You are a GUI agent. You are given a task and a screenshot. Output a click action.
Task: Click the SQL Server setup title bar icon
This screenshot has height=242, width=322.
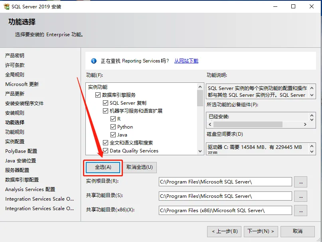(x=6, y=6)
